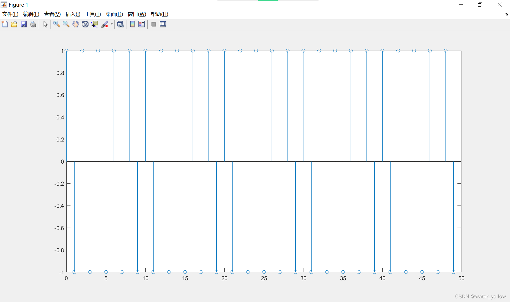
Task: Expand the toolbar overflow chevron
Action: coord(506,14)
